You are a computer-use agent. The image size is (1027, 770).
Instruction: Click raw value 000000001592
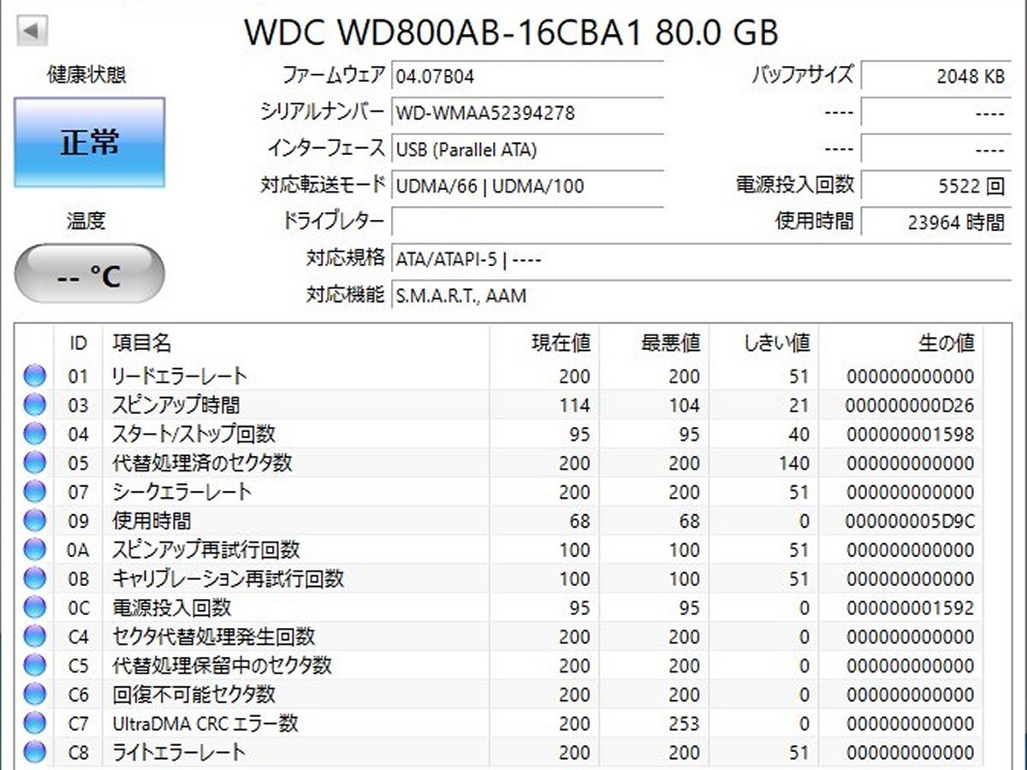[911, 608]
